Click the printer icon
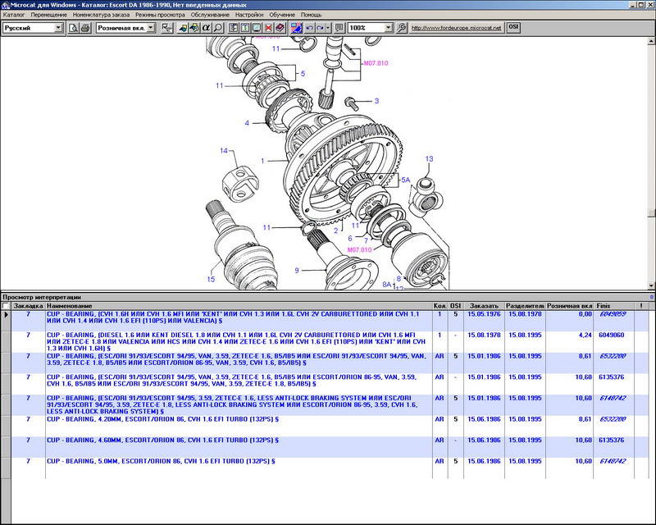Viewport: 656px width, 525px height. pos(85,28)
